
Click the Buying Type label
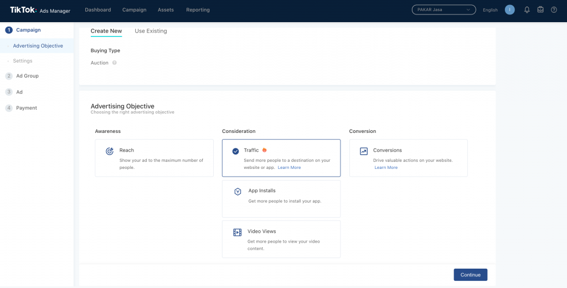tap(105, 50)
